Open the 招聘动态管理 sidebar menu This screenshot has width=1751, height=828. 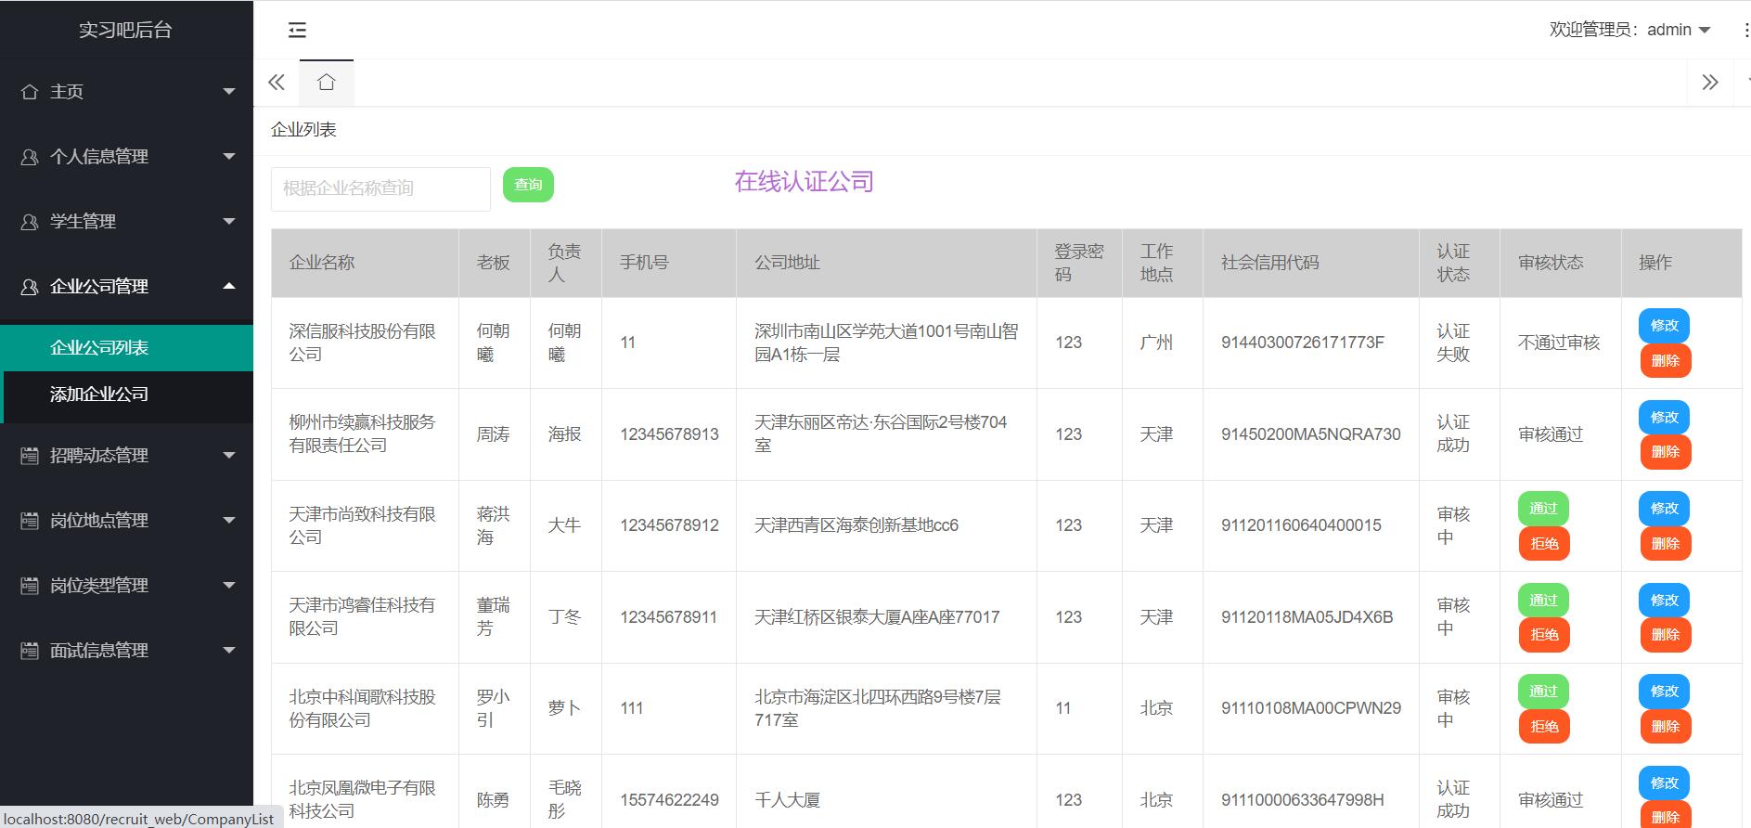(126, 455)
